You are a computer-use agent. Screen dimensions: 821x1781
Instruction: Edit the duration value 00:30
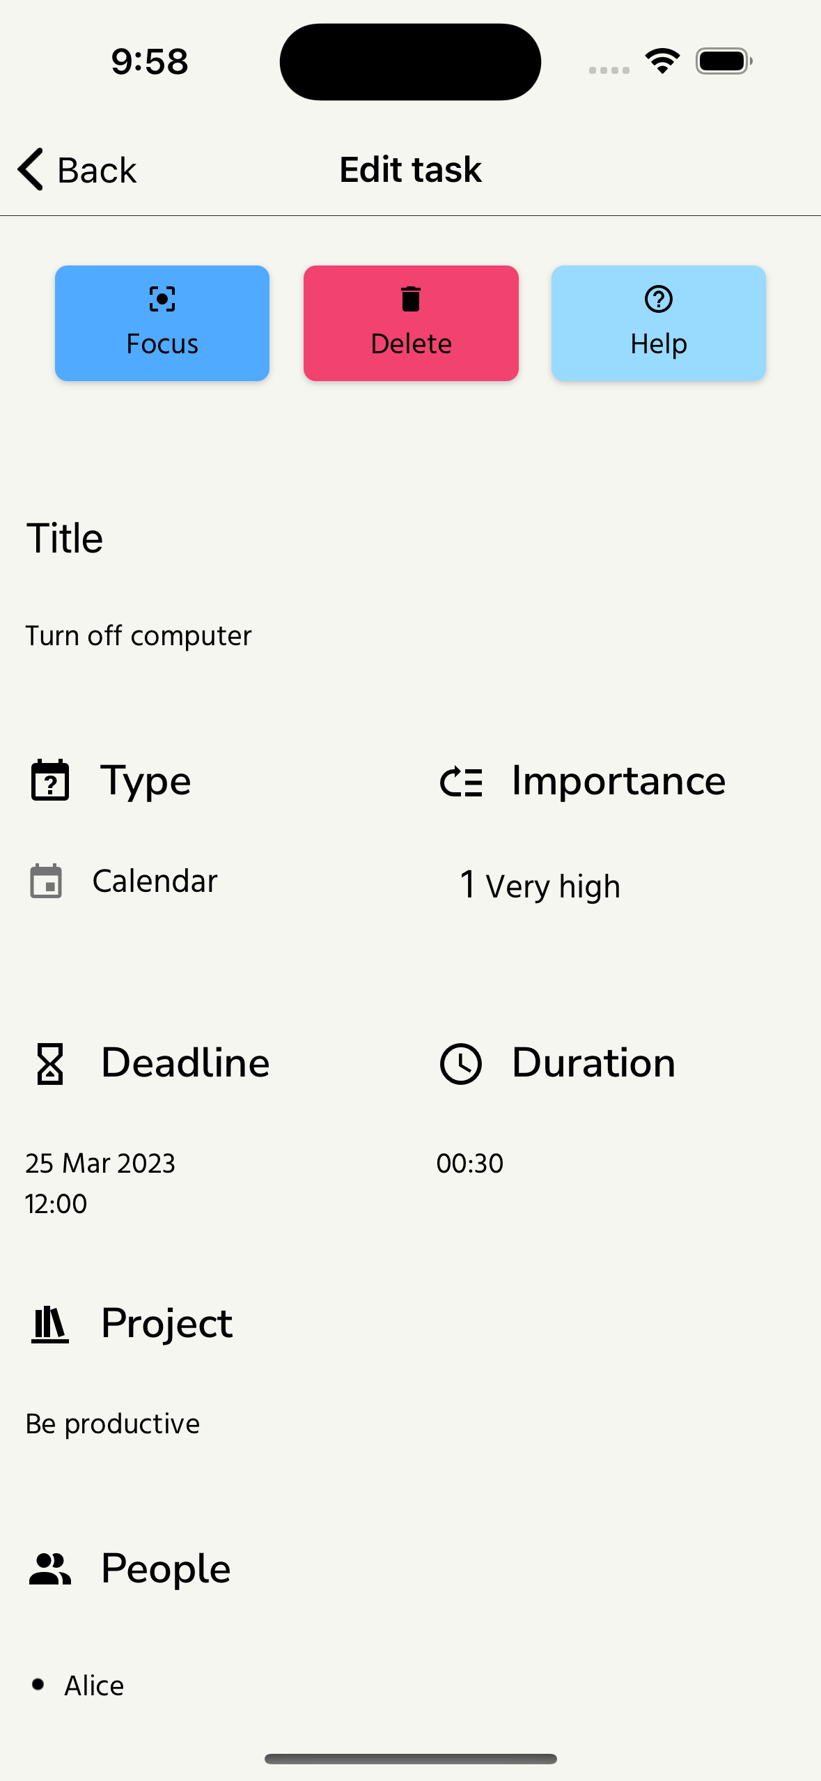470,1163
